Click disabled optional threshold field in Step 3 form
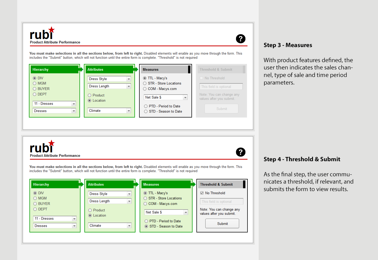 pyautogui.click(x=221, y=87)
